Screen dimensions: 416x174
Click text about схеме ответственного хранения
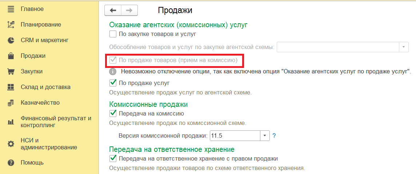[x=207, y=168]
